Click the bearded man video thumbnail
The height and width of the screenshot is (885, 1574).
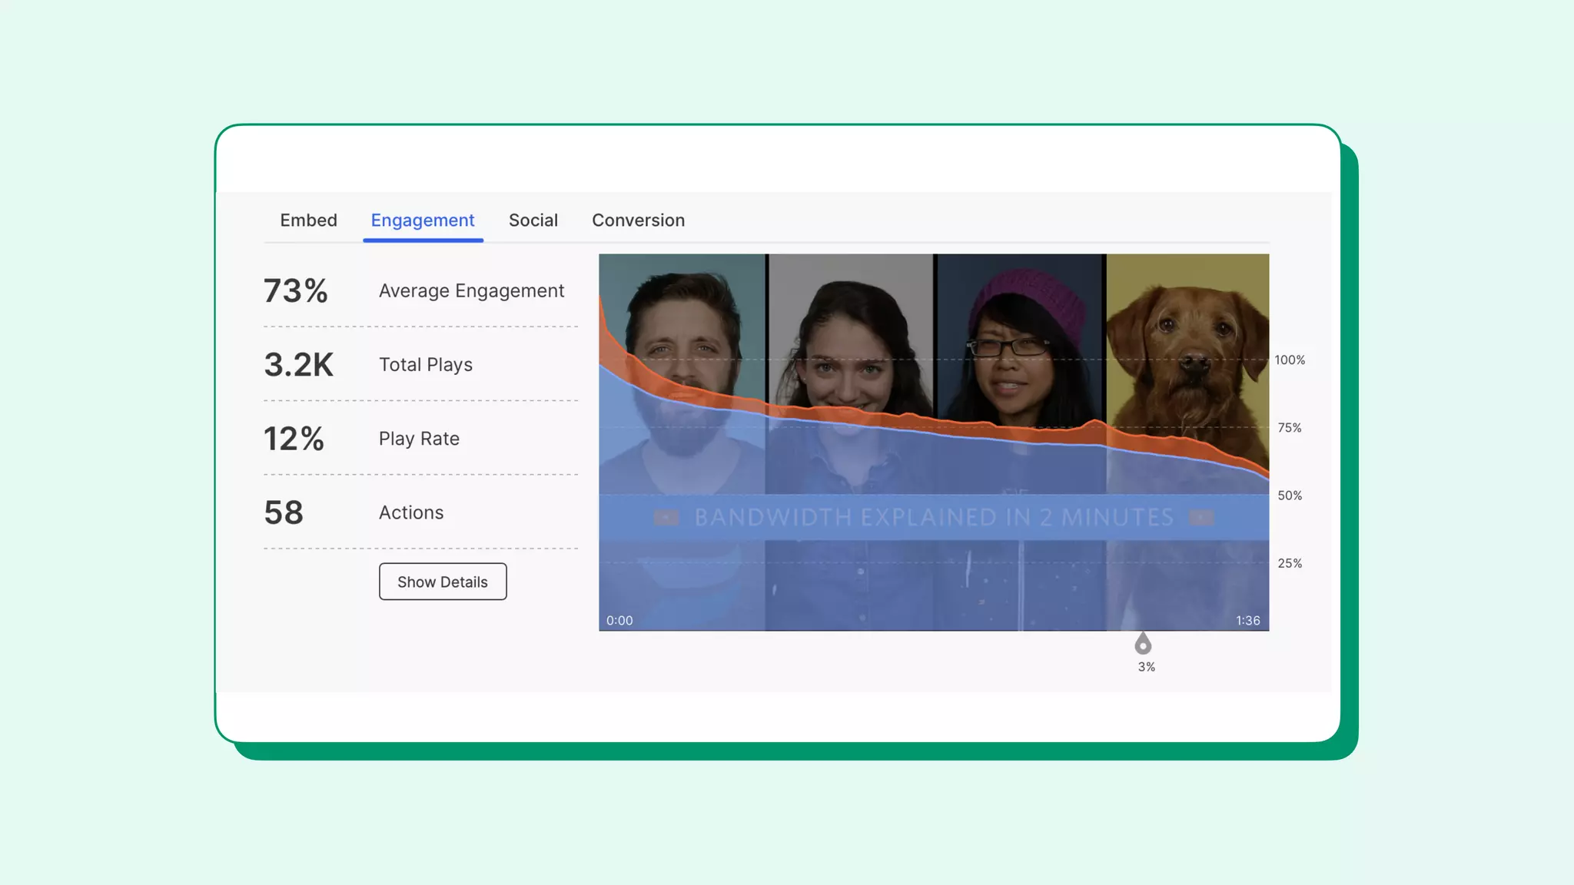(x=682, y=338)
